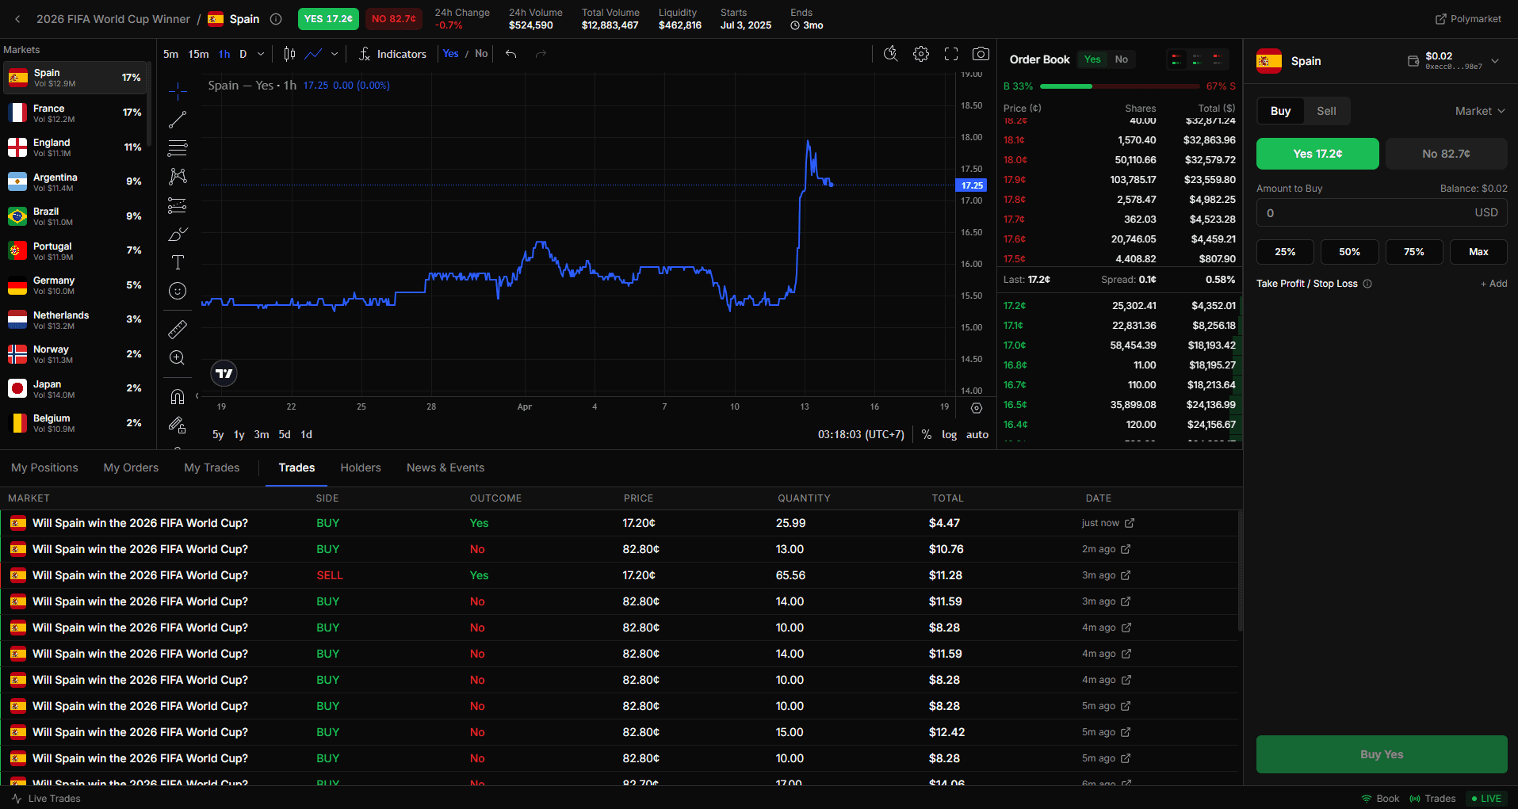Select the text annotation tool
This screenshot has height=809, width=1518.
(178, 262)
